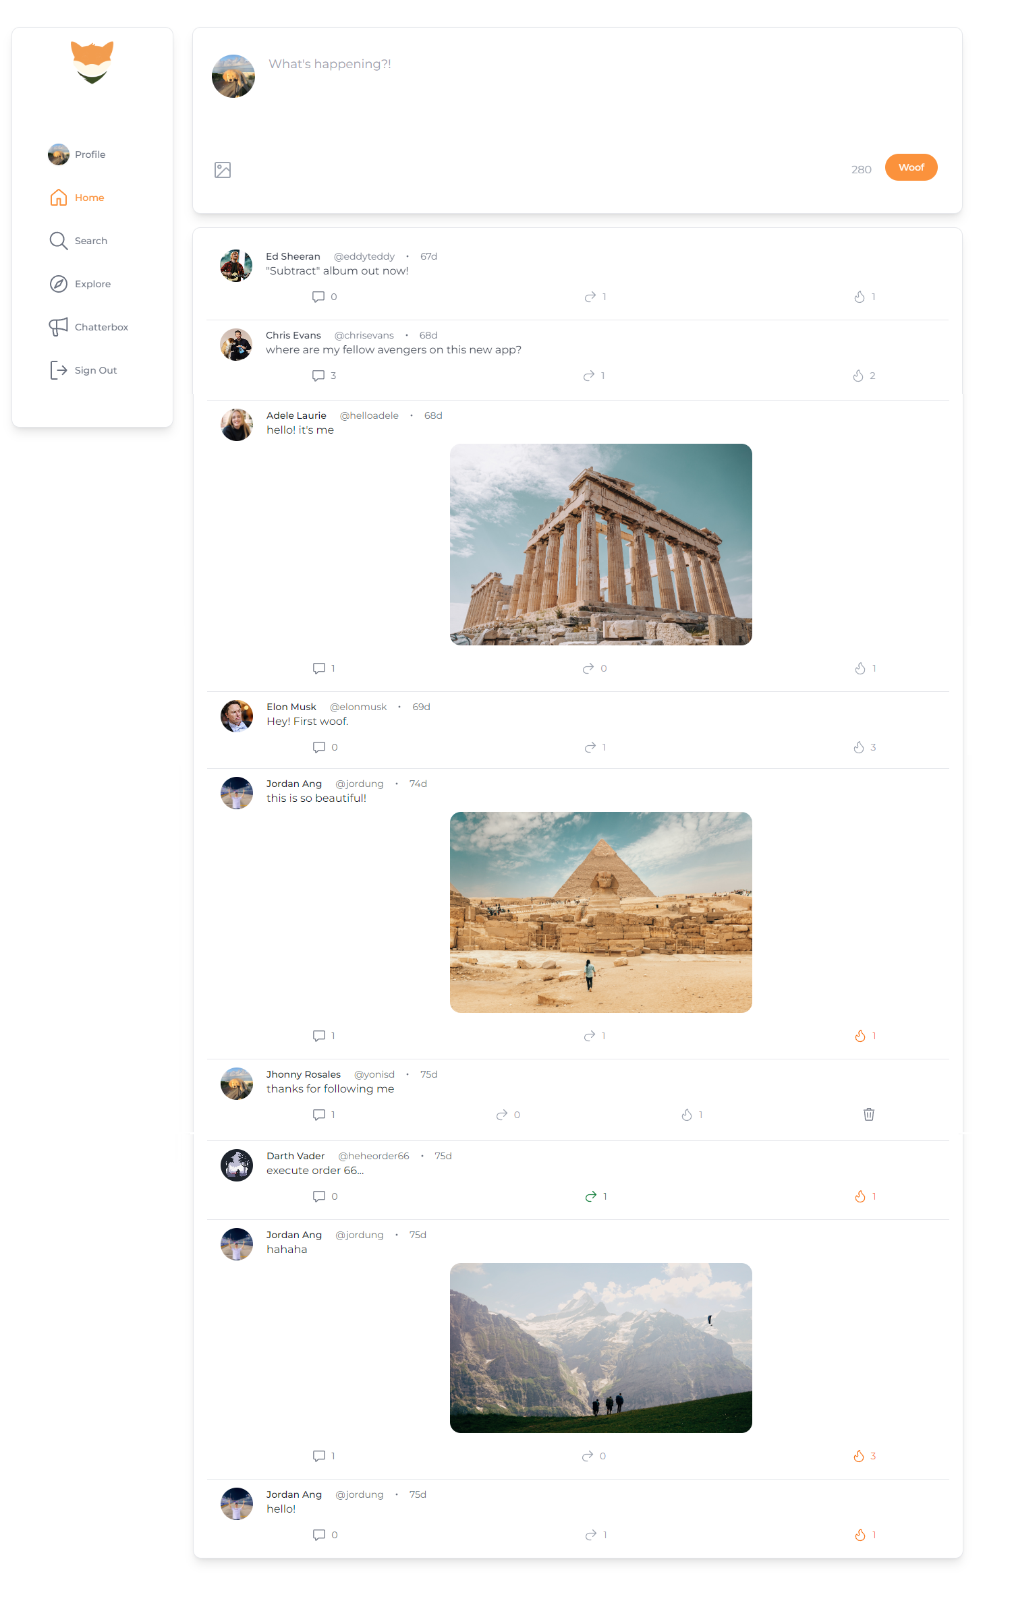The width and height of the screenshot is (1012, 1605).
Task: Like Elon Musk's 'First woof' post
Action: pyautogui.click(x=859, y=747)
